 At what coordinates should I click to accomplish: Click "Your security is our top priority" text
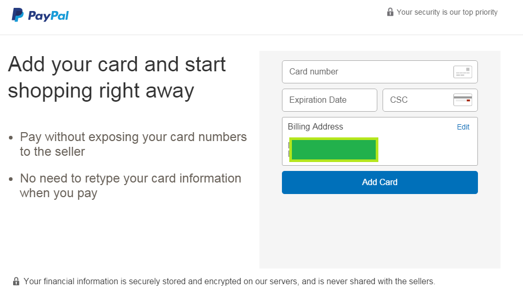click(447, 13)
